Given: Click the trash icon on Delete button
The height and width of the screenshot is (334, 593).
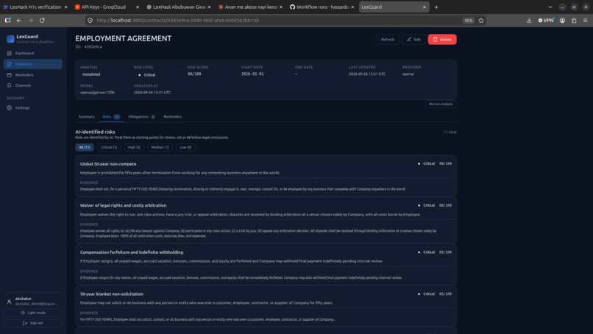Looking at the screenshot, I should (435, 39).
